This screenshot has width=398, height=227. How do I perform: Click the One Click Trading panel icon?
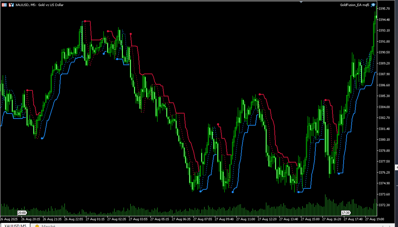click(x=11, y=5)
